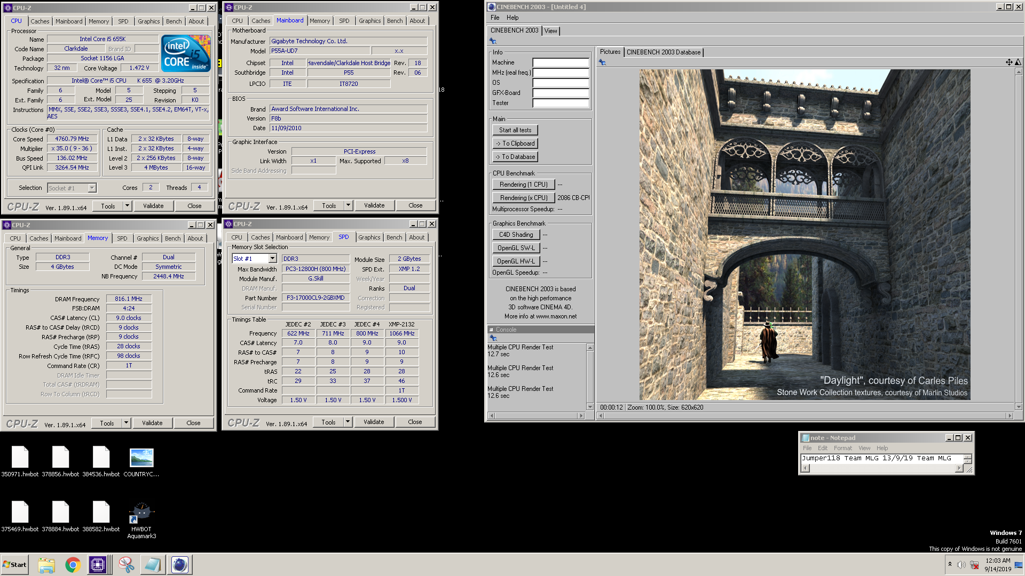Screen dimensions: 1025x576
Task: Click the picture viewer horizontal scrollbar
Action: pyautogui.click(x=805, y=415)
